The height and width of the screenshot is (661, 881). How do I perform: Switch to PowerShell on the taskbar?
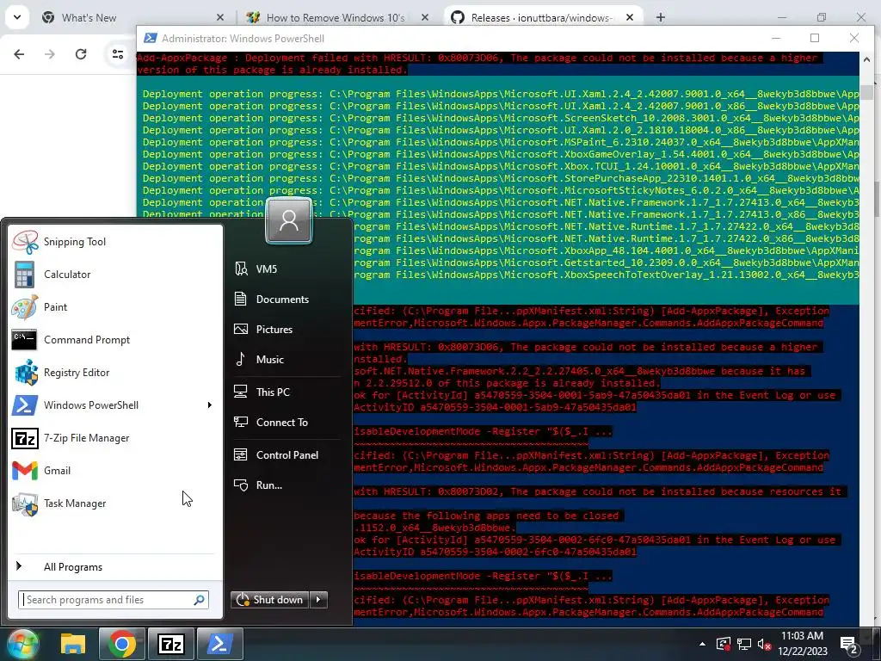click(219, 644)
